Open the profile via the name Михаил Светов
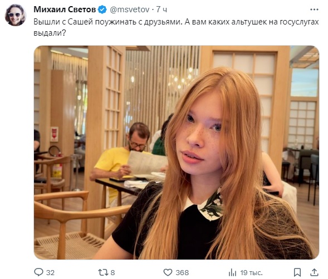The height and width of the screenshot is (279, 328). [65, 9]
